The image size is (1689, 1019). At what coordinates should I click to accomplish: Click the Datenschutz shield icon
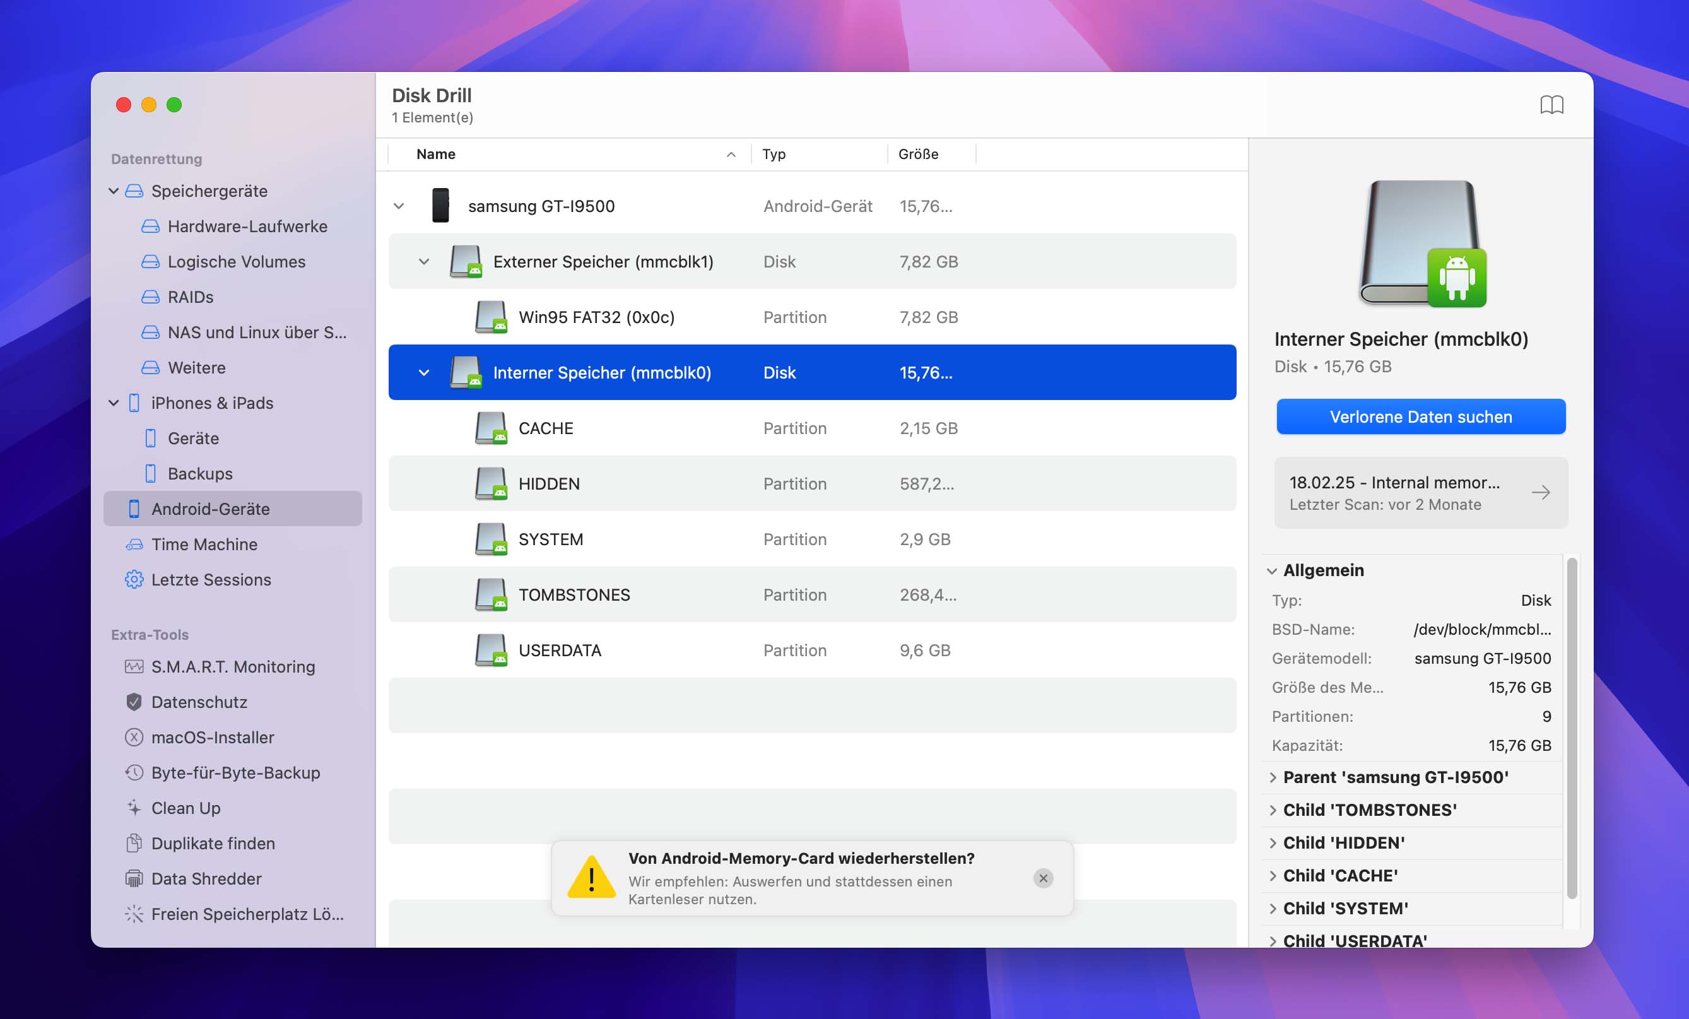click(134, 702)
